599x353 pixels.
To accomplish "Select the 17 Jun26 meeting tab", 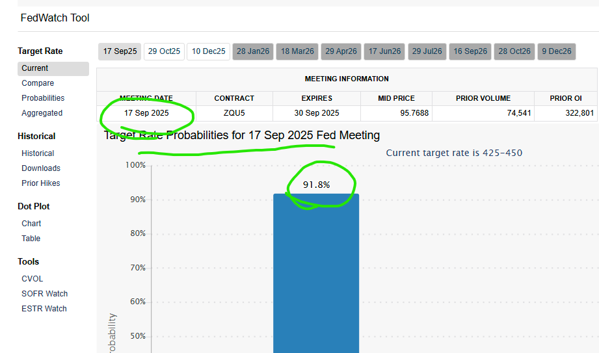I will [384, 51].
